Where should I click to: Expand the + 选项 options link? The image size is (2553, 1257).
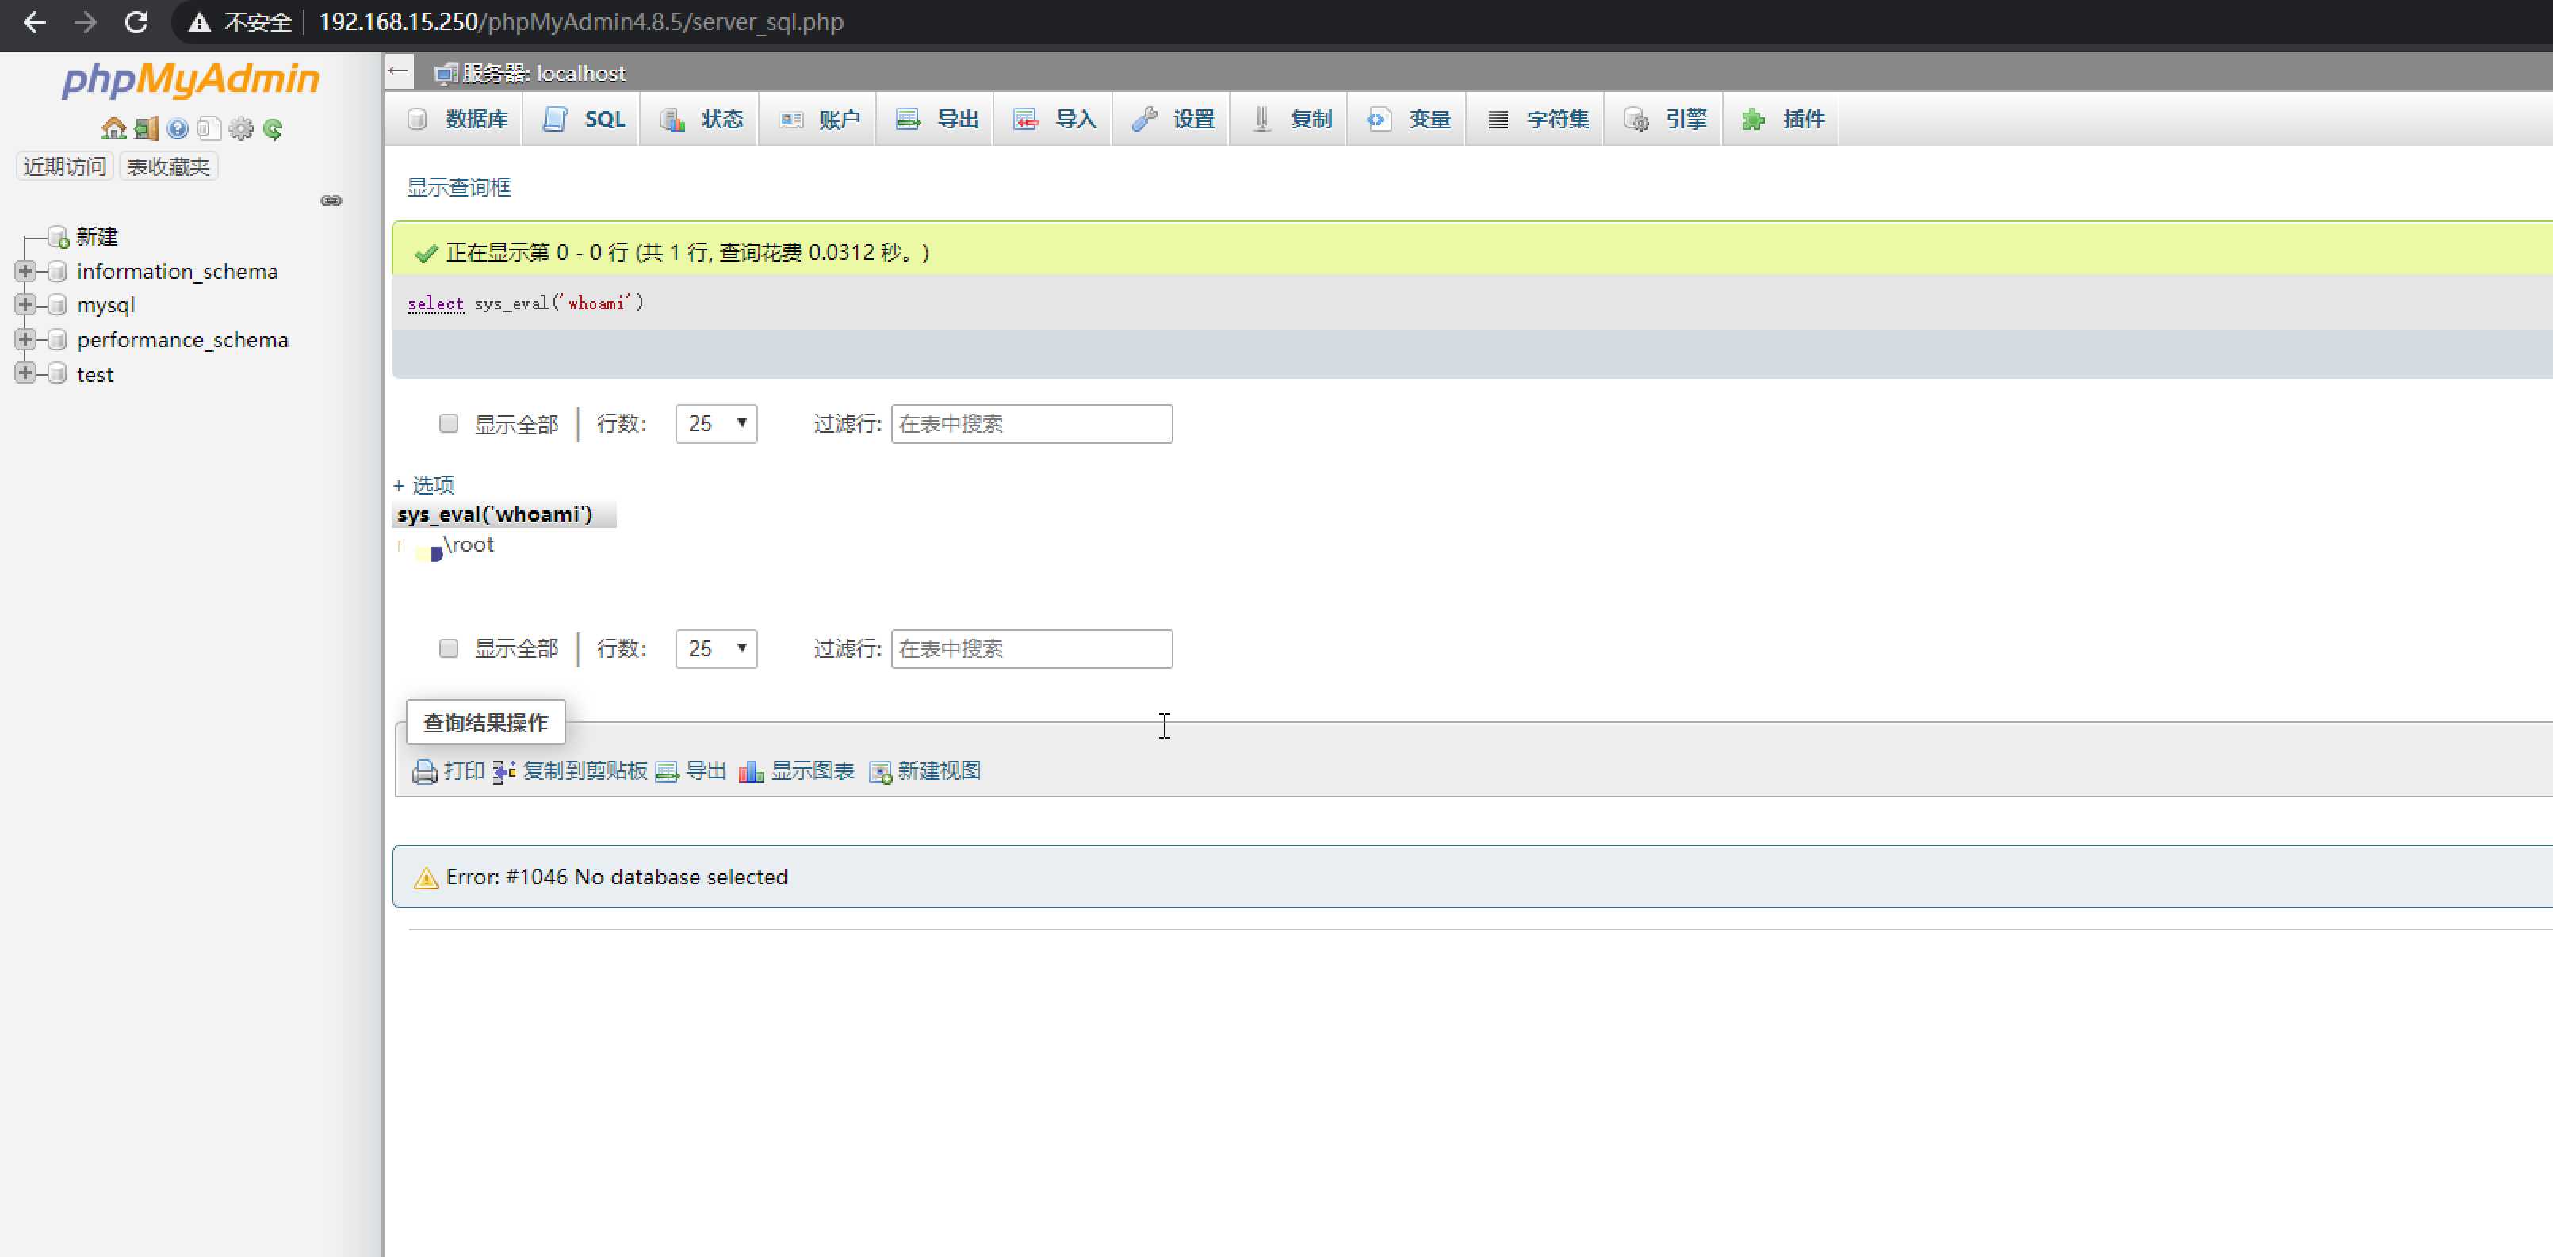click(424, 484)
